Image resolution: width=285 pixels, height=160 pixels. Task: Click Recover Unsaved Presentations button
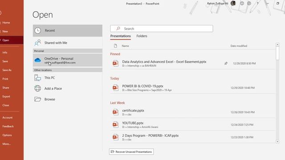tap(131, 152)
